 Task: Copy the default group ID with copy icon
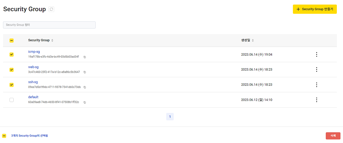tap(85, 102)
